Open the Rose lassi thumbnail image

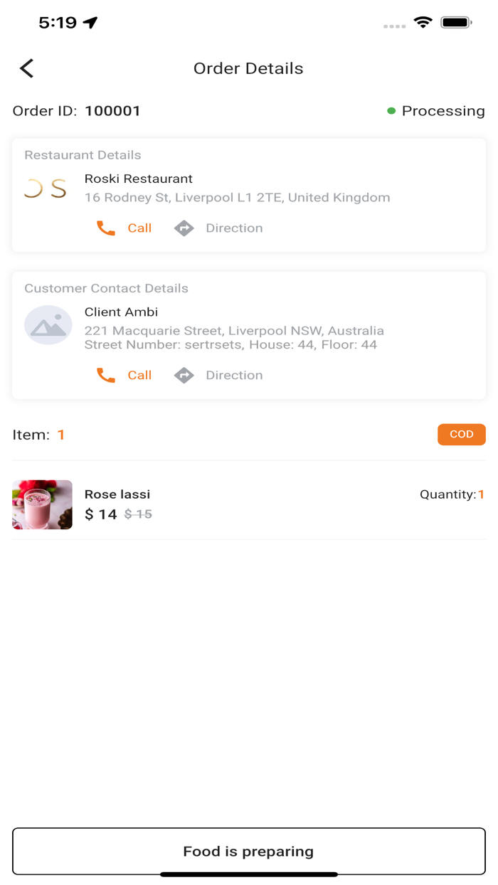point(43,504)
